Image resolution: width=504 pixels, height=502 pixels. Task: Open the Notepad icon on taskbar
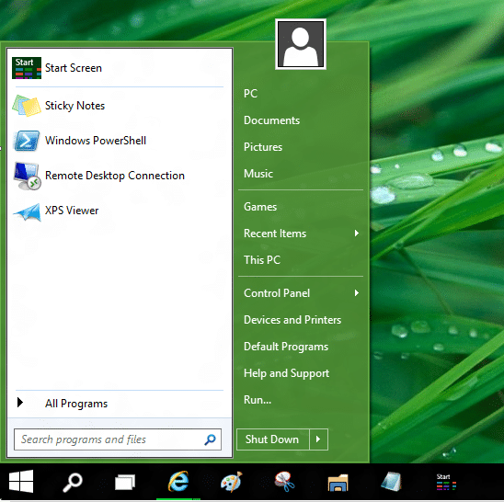[391, 482]
